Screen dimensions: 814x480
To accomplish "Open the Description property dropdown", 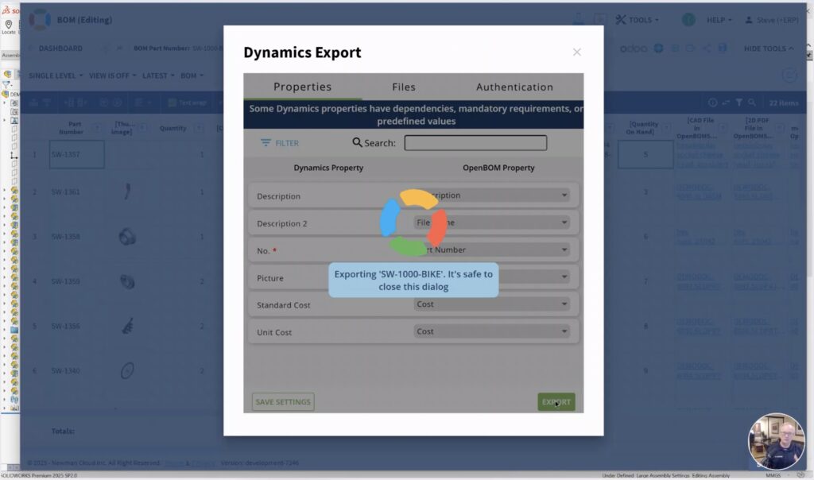I will click(x=491, y=195).
